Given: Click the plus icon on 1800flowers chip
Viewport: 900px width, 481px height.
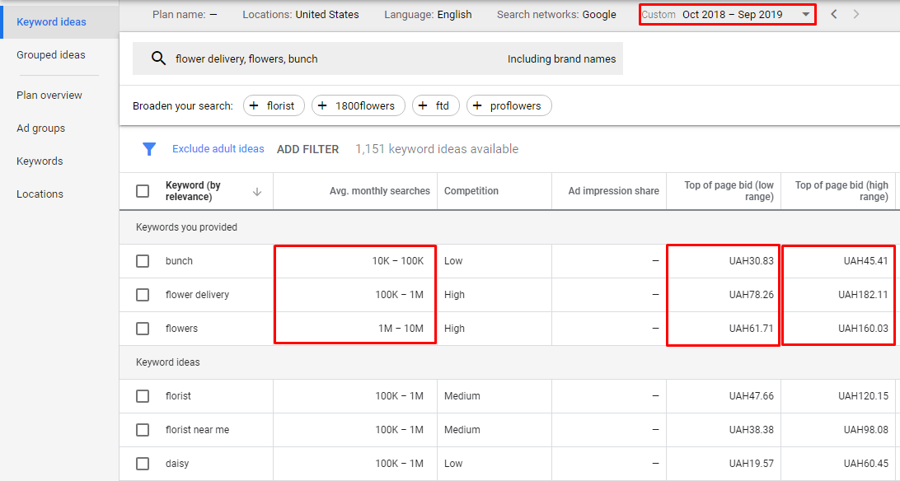Looking at the screenshot, I should [322, 105].
